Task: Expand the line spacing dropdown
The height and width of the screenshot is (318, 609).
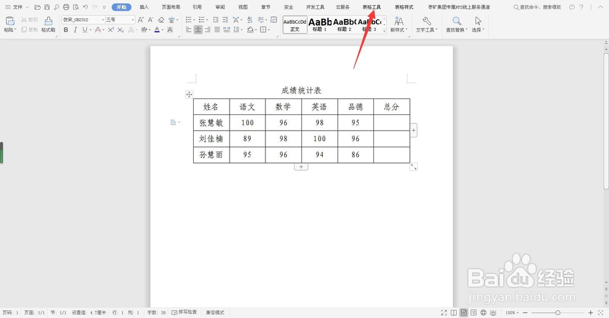Action: [x=242, y=30]
